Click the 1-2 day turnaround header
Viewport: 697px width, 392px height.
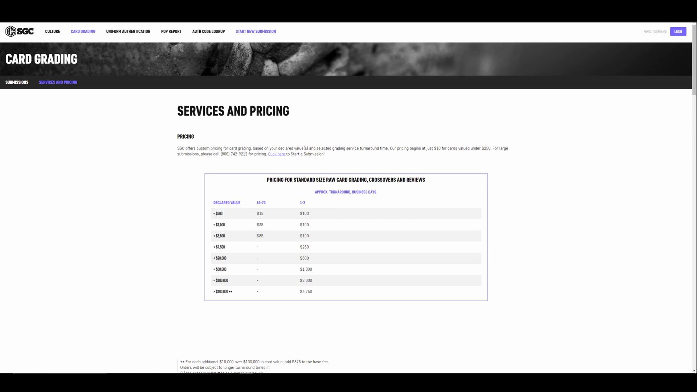tap(302, 203)
